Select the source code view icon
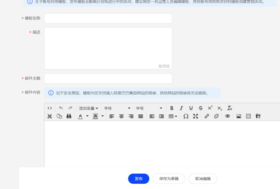Viewport: 280px width, 189px height. (x=50, y=108)
